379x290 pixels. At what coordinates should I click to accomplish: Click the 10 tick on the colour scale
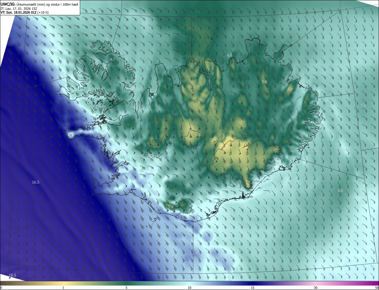point(189,288)
